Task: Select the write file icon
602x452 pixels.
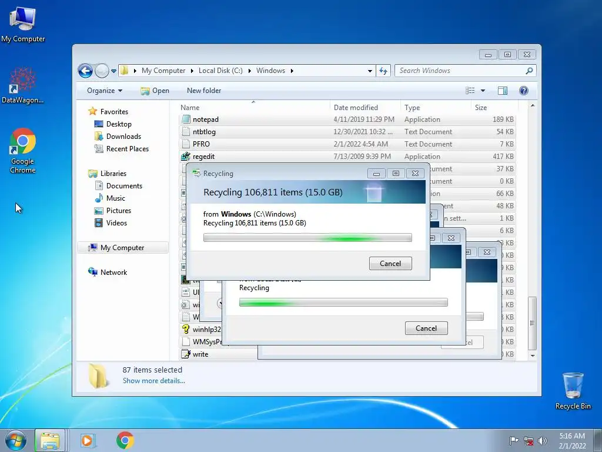Action: (186, 354)
